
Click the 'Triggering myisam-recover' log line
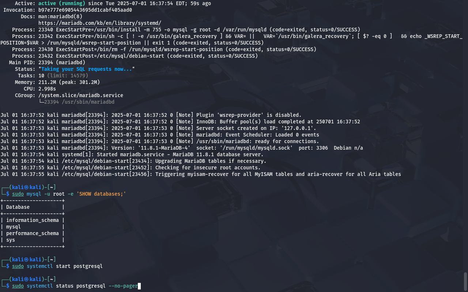click(x=201, y=174)
